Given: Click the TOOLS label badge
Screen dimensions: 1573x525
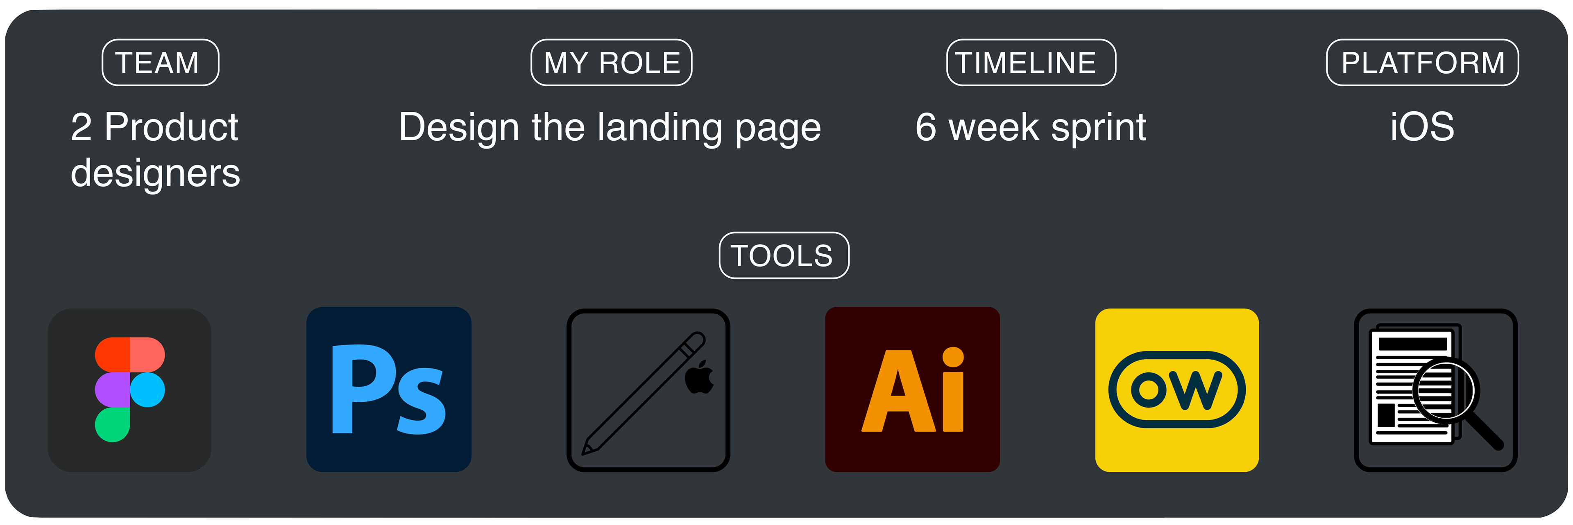Looking at the screenshot, I should point(784,255).
